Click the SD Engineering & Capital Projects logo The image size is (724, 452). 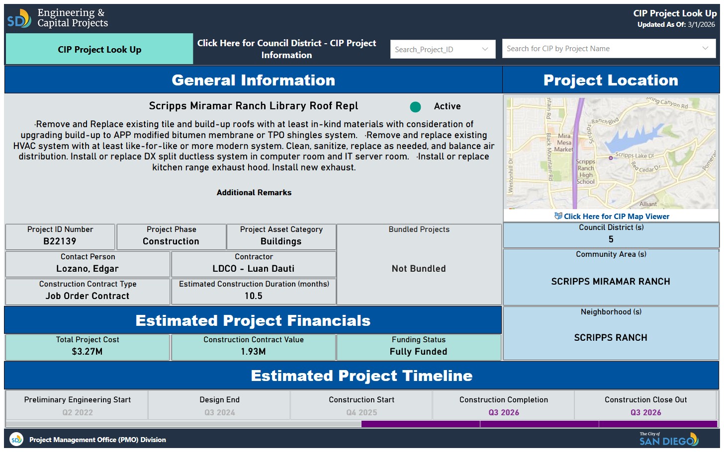[x=57, y=18]
